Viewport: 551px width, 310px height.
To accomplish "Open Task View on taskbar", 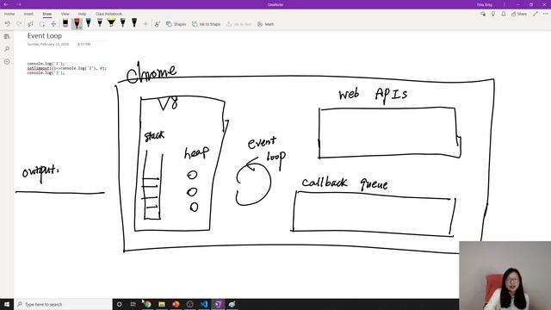I will point(133,304).
